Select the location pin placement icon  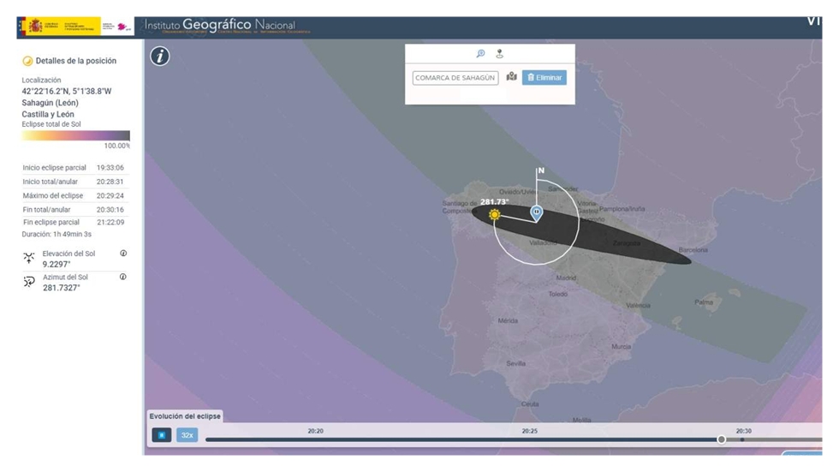[x=499, y=54]
